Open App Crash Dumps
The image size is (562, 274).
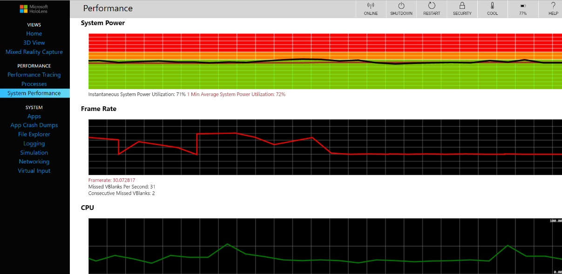click(34, 125)
